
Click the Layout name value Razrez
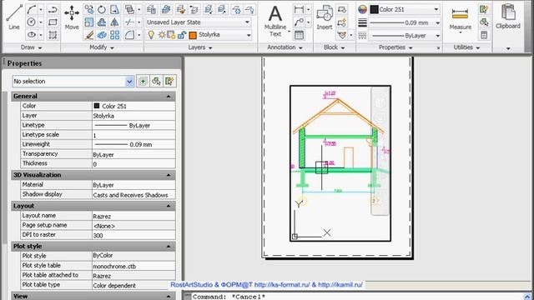coord(133,217)
